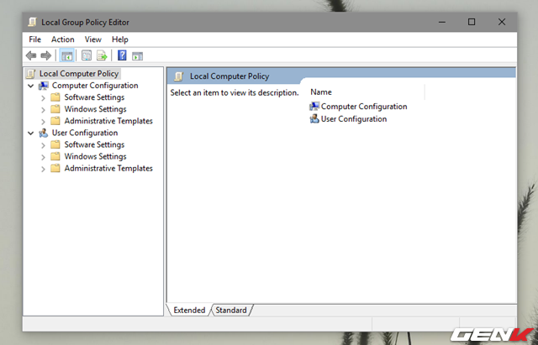Collapse the Computer Configuration tree node
This screenshot has width=538, height=345.
coord(31,86)
